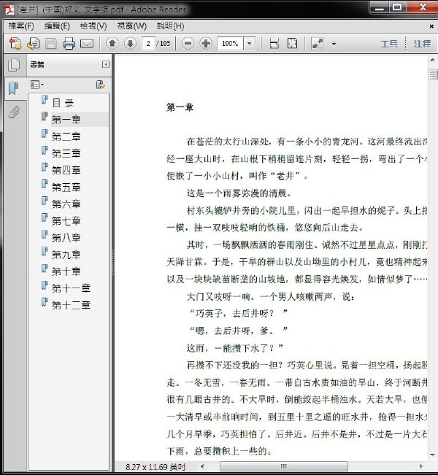Select the 第七章 bookmark

click(x=66, y=221)
